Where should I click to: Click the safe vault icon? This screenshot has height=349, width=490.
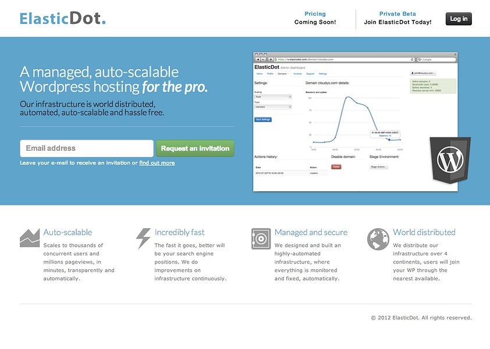pyautogui.click(x=261, y=238)
